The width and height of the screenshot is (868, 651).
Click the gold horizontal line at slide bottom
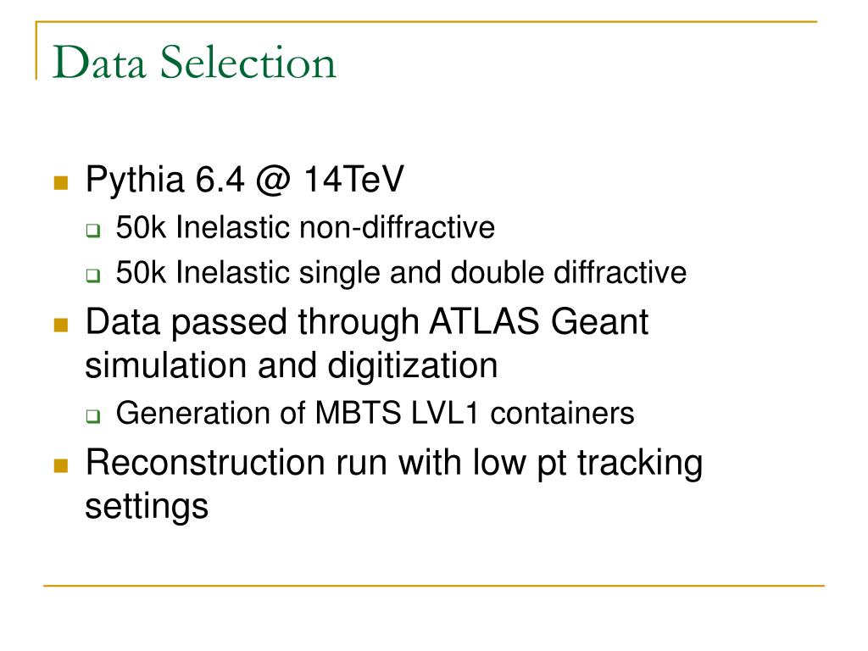click(x=434, y=585)
